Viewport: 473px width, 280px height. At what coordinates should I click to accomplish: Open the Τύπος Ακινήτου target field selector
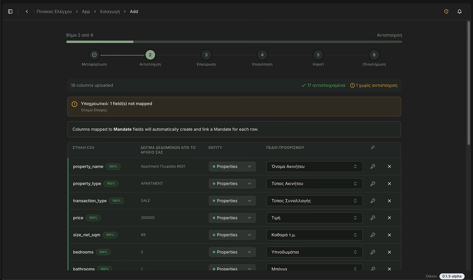point(314,184)
